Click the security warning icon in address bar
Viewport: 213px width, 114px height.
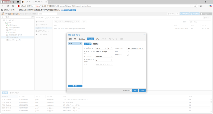19,6
